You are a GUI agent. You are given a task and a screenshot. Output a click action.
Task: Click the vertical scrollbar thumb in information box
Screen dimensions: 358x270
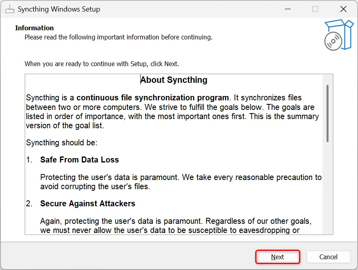(327, 113)
